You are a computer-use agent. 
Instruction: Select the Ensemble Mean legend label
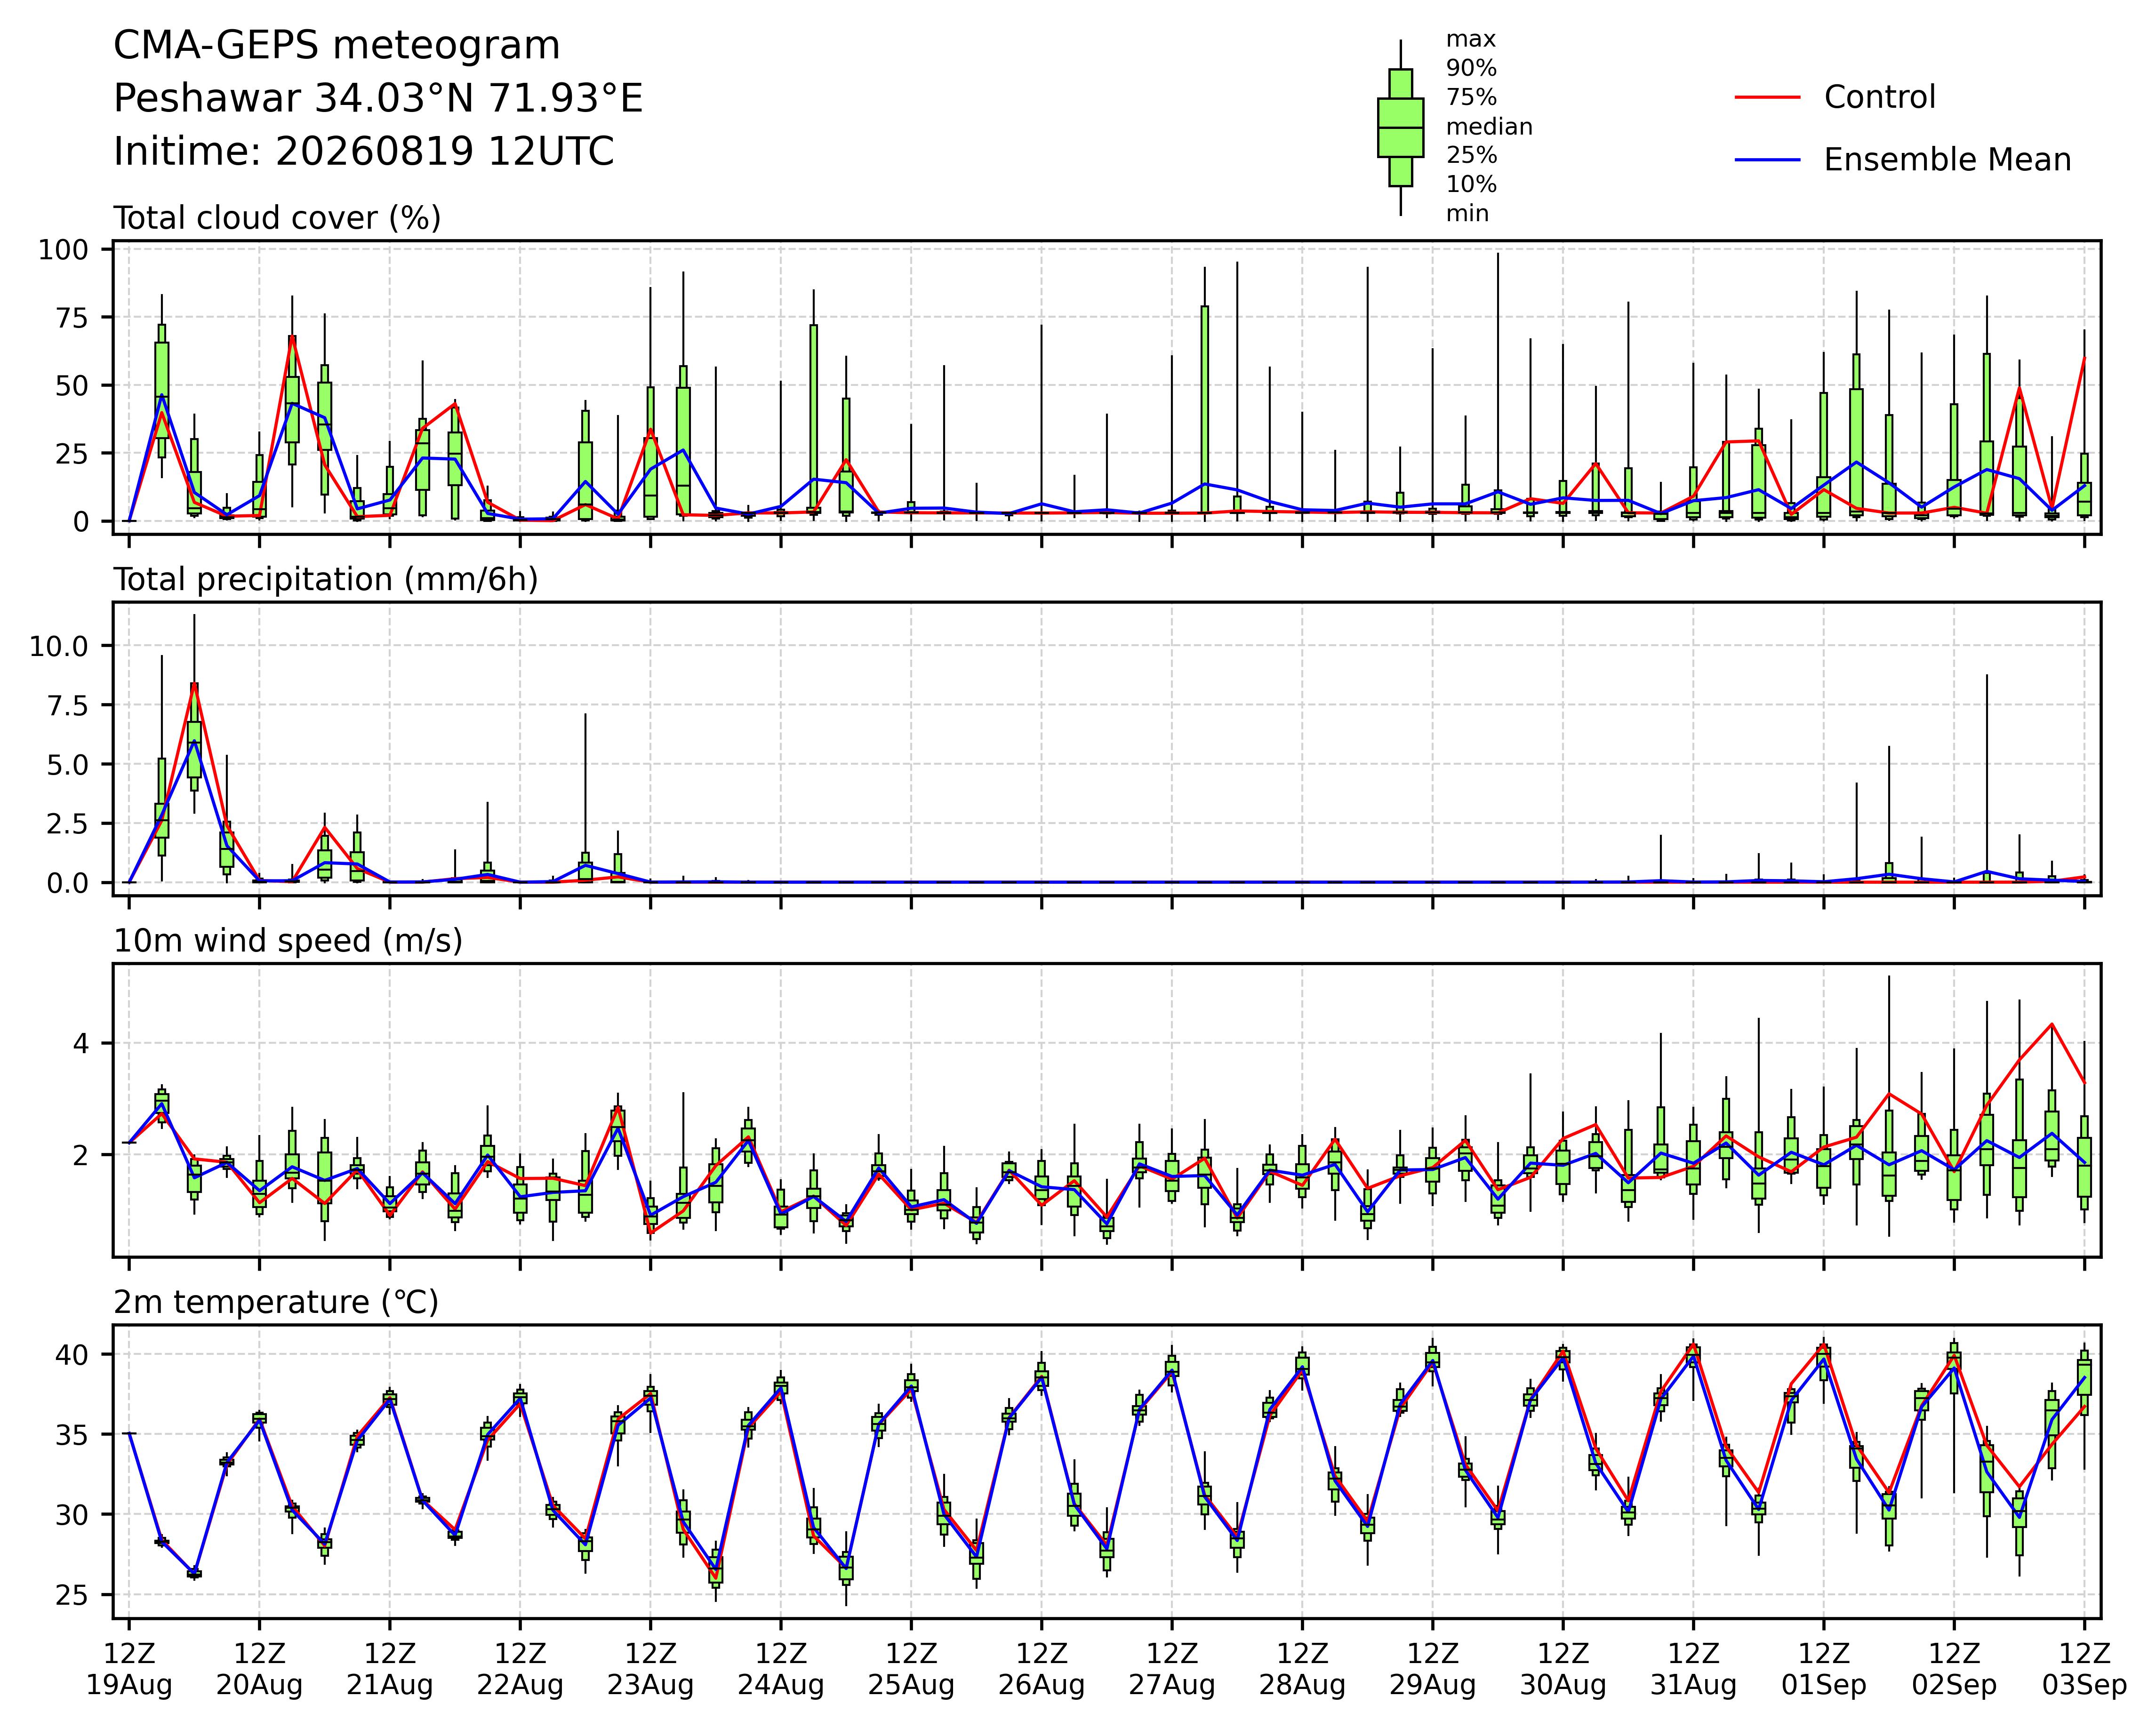tap(1947, 160)
